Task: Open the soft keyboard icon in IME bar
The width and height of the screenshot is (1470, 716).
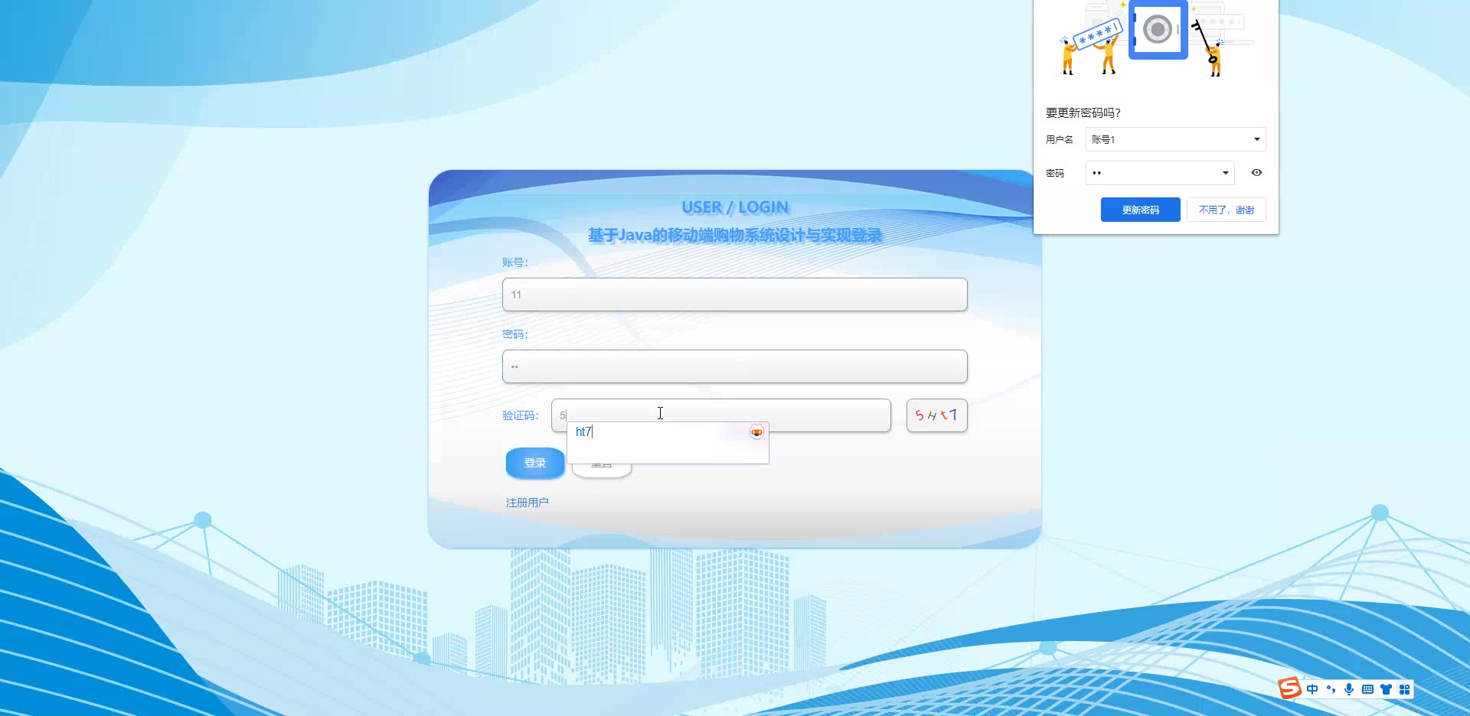Action: (1367, 689)
